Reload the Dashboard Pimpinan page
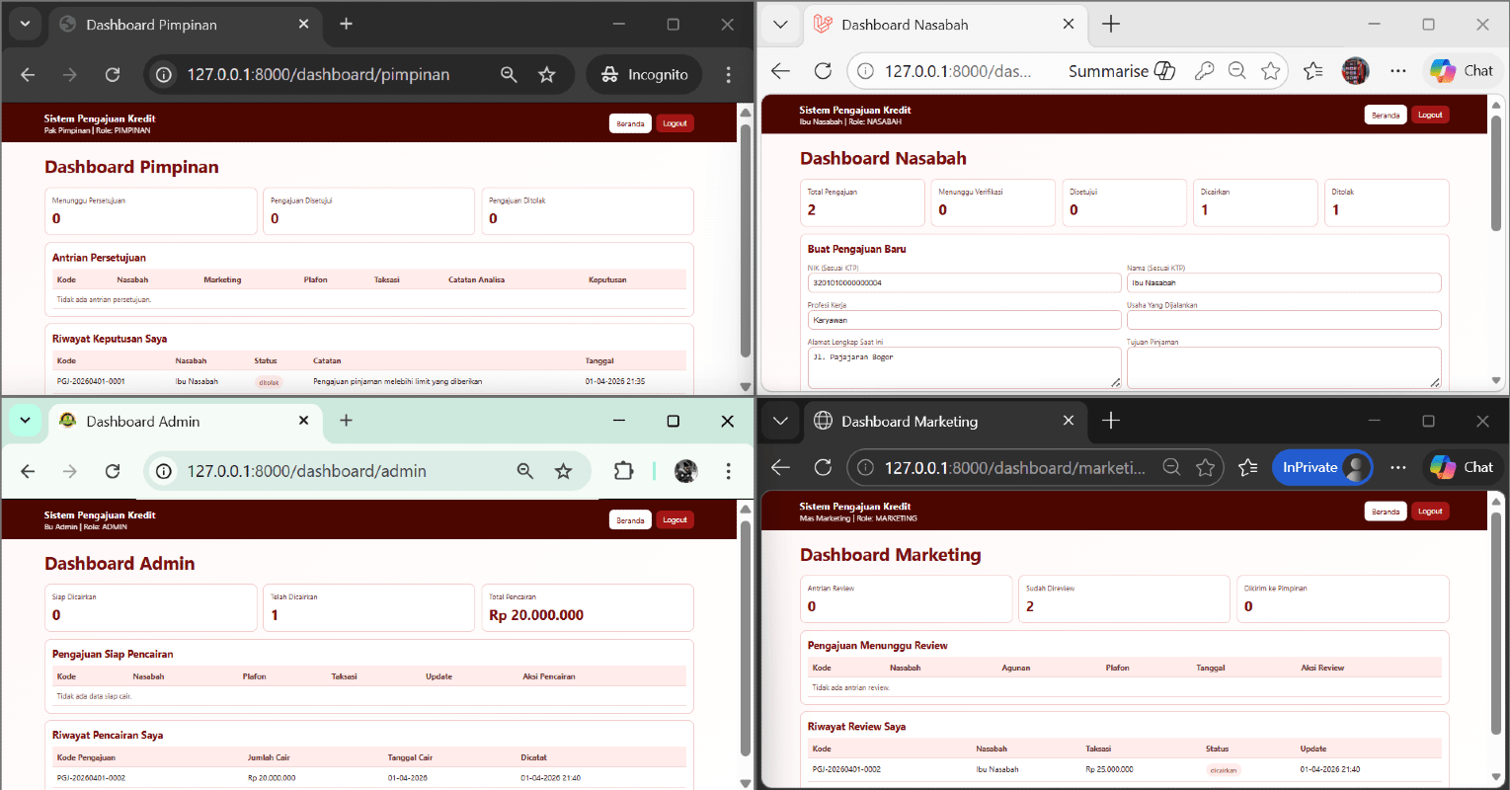The height and width of the screenshot is (790, 1510). pos(113,74)
